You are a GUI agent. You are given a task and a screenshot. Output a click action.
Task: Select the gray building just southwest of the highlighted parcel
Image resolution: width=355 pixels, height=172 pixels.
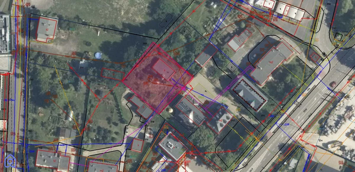tap(141, 106)
